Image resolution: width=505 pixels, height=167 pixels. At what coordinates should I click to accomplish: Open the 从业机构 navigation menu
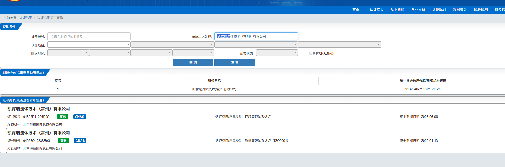coord(397,10)
